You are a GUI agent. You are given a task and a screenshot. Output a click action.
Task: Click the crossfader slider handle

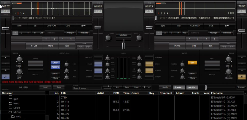(x=123, y=46)
